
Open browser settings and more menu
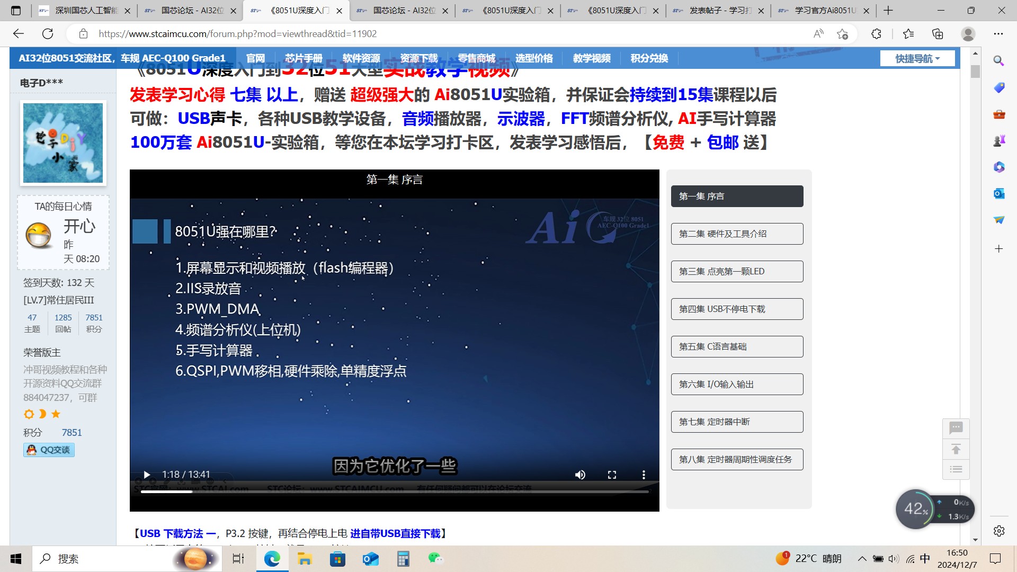[x=998, y=34]
